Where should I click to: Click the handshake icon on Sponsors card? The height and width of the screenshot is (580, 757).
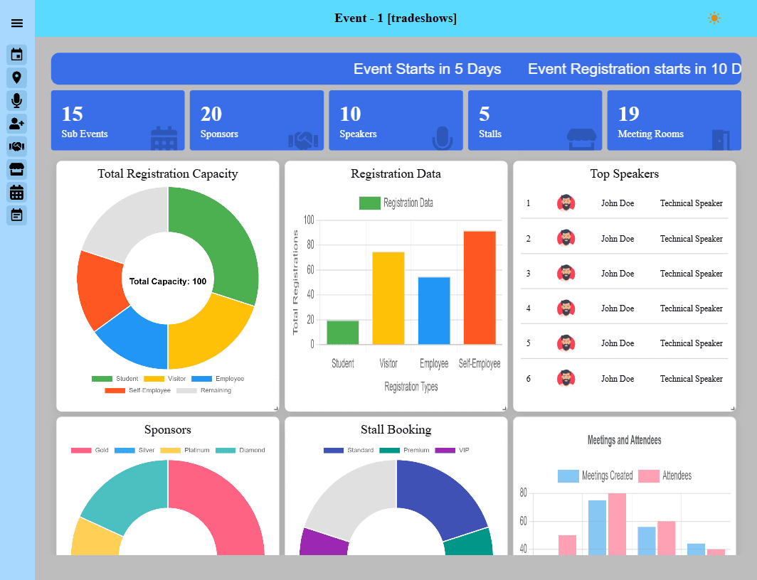[303, 140]
